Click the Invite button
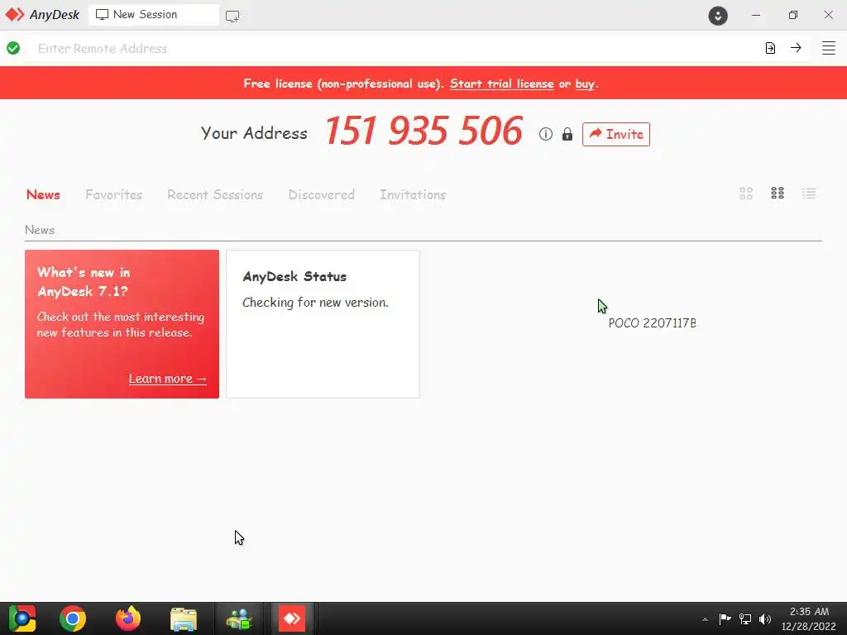 click(615, 134)
